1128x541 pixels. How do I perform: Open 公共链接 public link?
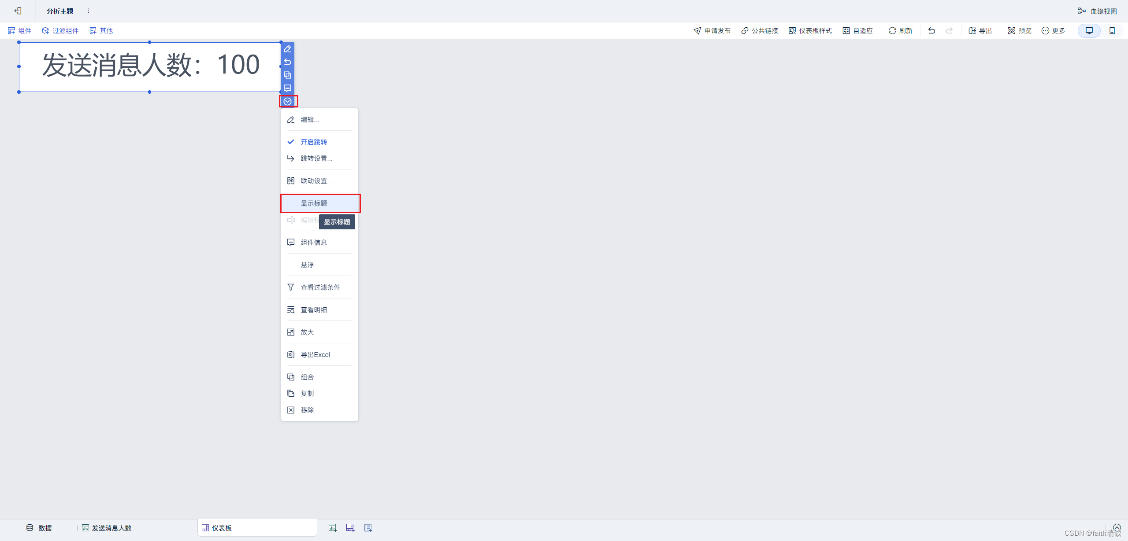pos(760,30)
